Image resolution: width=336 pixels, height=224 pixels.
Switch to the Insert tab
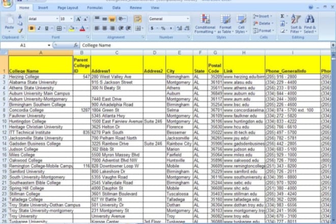[x=43, y=8]
